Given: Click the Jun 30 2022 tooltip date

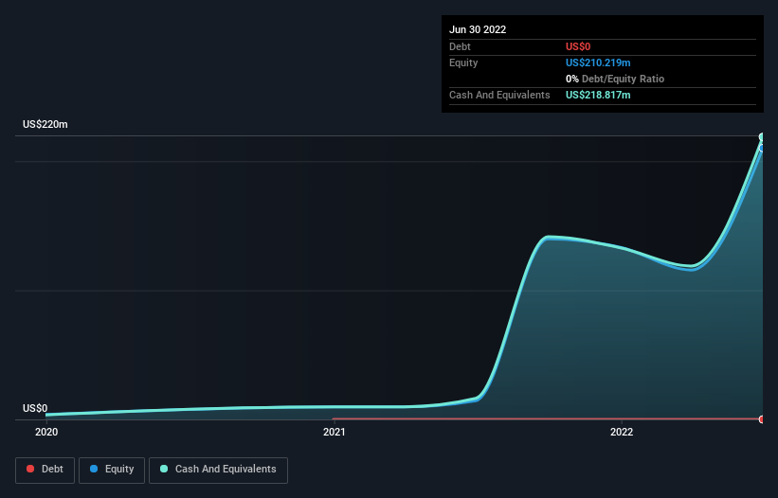Looking at the screenshot, I should point(478,29).
